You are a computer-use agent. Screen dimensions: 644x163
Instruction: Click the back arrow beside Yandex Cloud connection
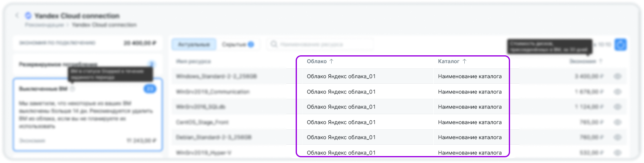tap(17, 16)
